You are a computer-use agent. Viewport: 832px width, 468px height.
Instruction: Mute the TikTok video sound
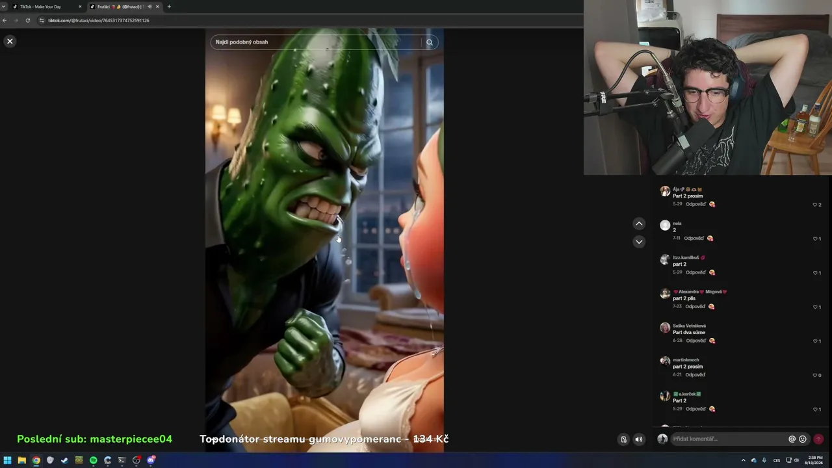tap(638, 439)
